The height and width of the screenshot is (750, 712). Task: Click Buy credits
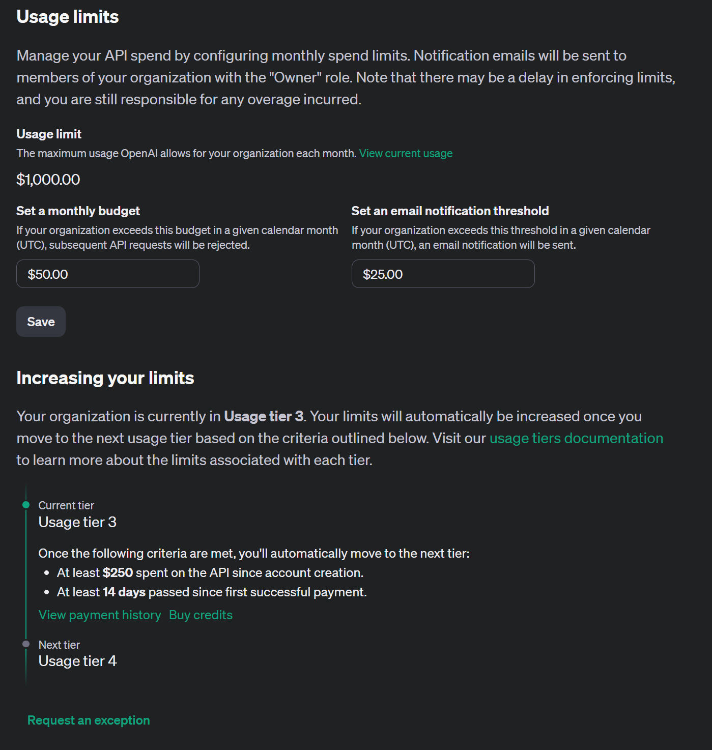(x=201, y=615)
